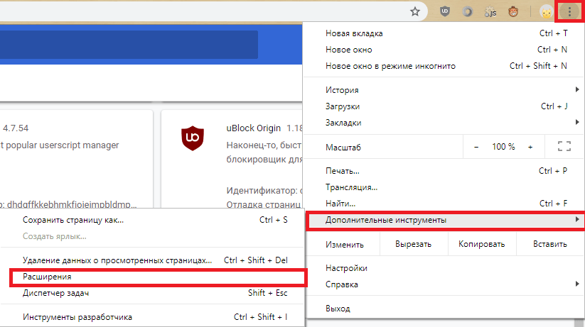585x327 pixels.
Task: Expand the Закладки submenu
Action: (x=444, y=123)
